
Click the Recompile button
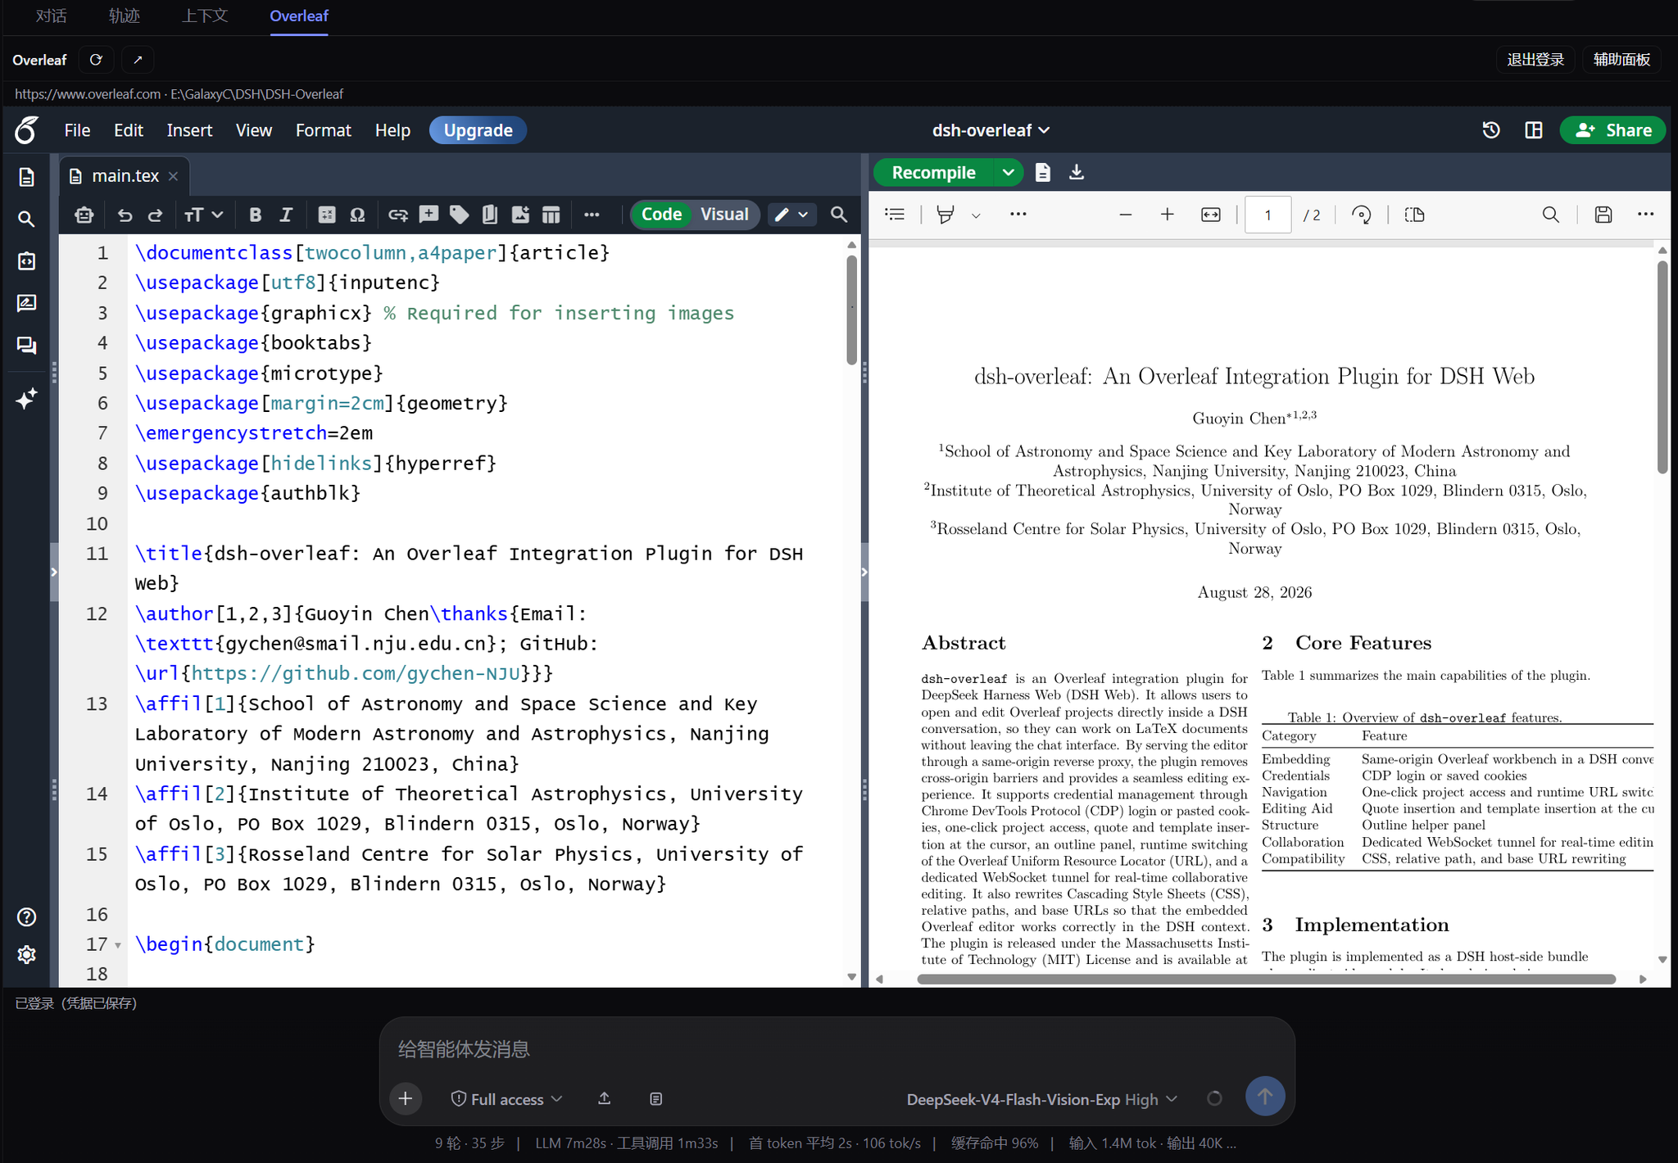tap(933, 173)
